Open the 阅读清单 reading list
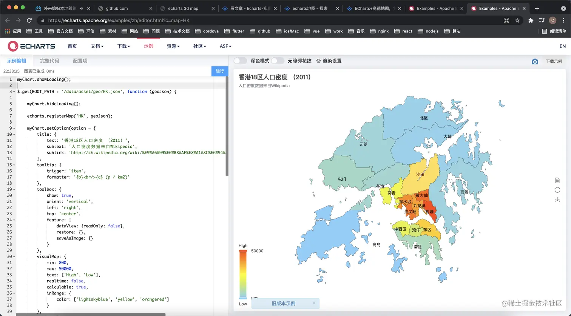This screenshot has height=316, width=571. [554, 31]
